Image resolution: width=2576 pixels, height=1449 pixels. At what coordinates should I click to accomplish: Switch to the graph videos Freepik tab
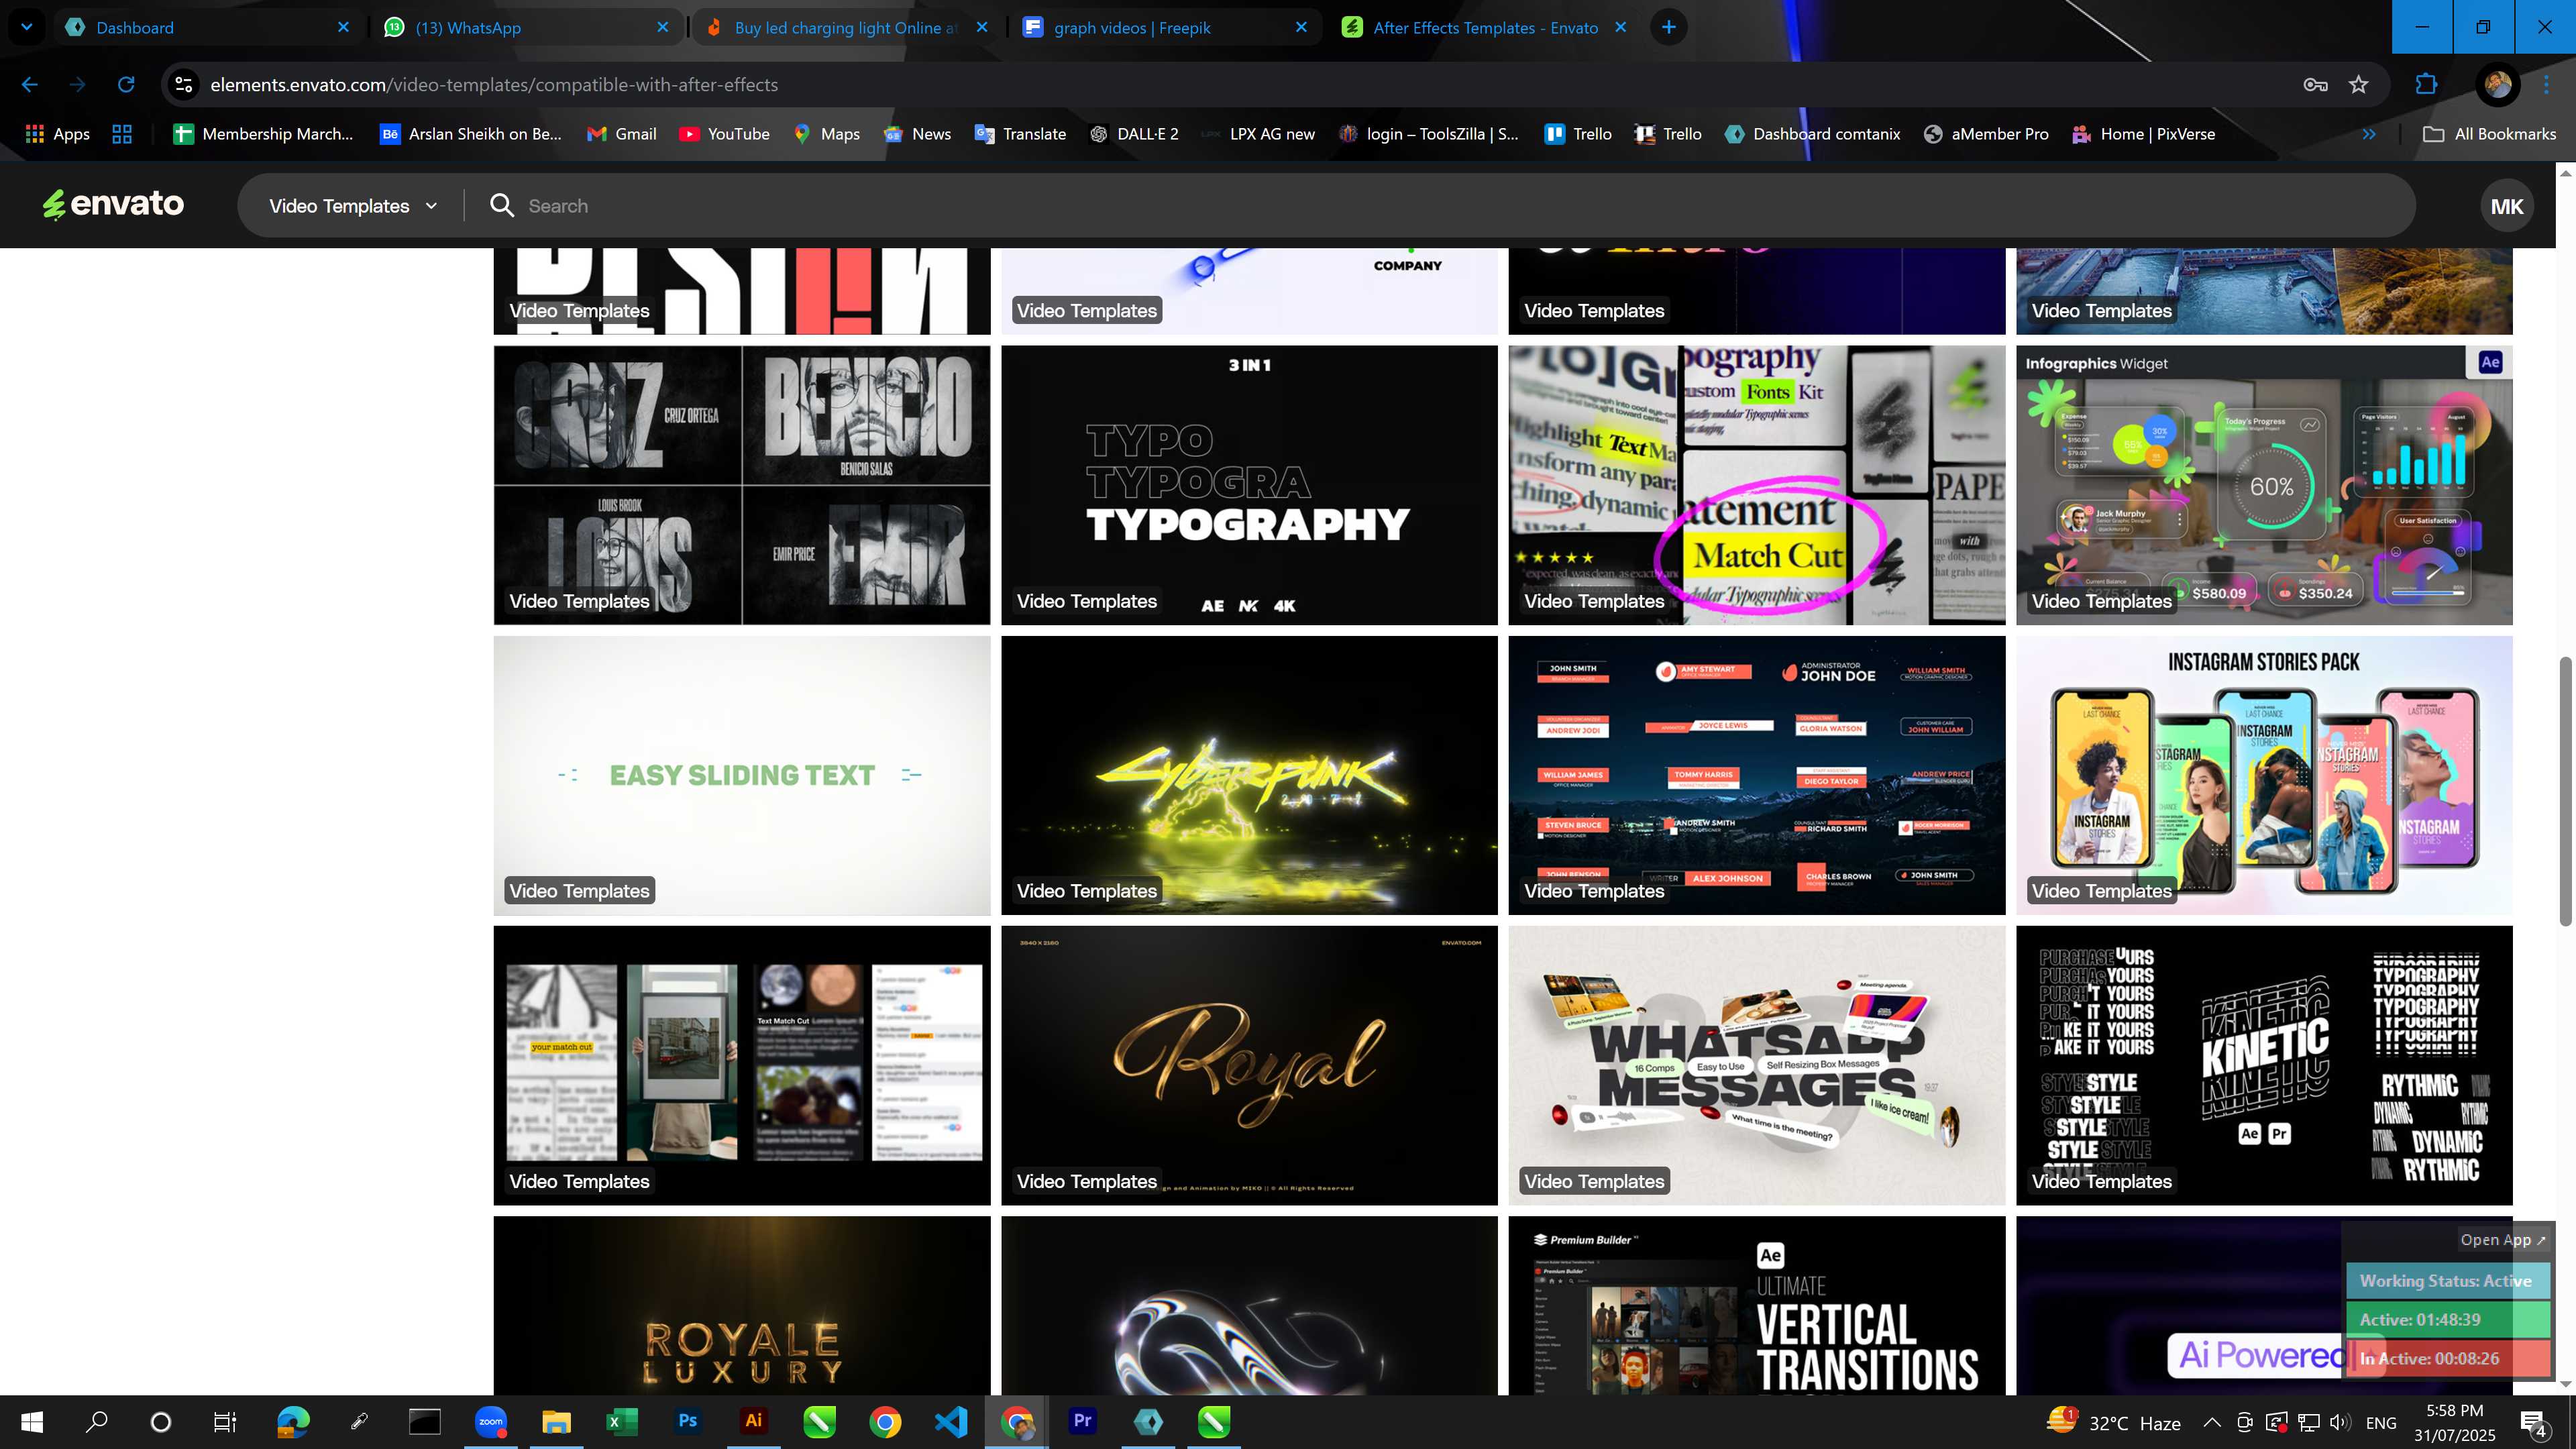click(1165, 27)
